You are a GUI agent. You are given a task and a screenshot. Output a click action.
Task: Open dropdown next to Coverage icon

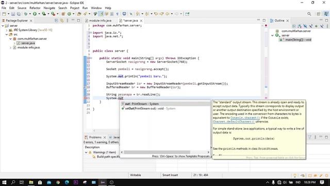[48, 14]
